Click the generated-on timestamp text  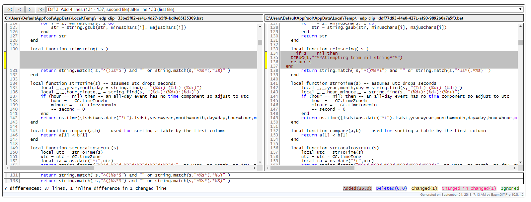point(455,195)
